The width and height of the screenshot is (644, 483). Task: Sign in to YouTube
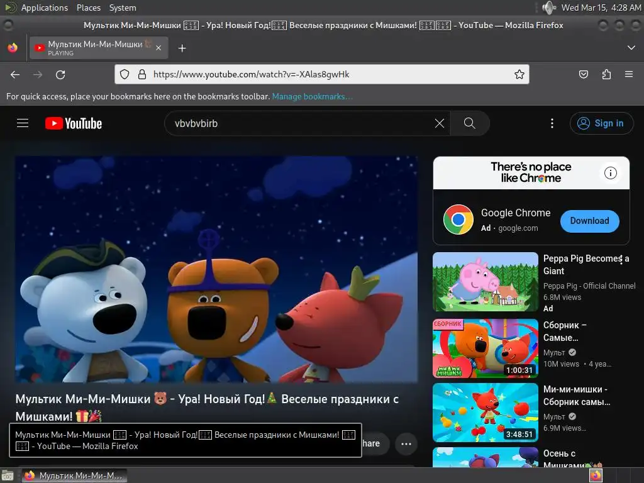pyautogui.click(x=601, y=123)
